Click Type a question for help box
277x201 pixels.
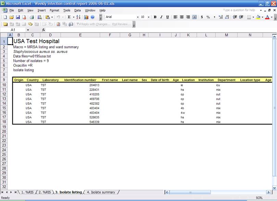(x=240, y=10)
